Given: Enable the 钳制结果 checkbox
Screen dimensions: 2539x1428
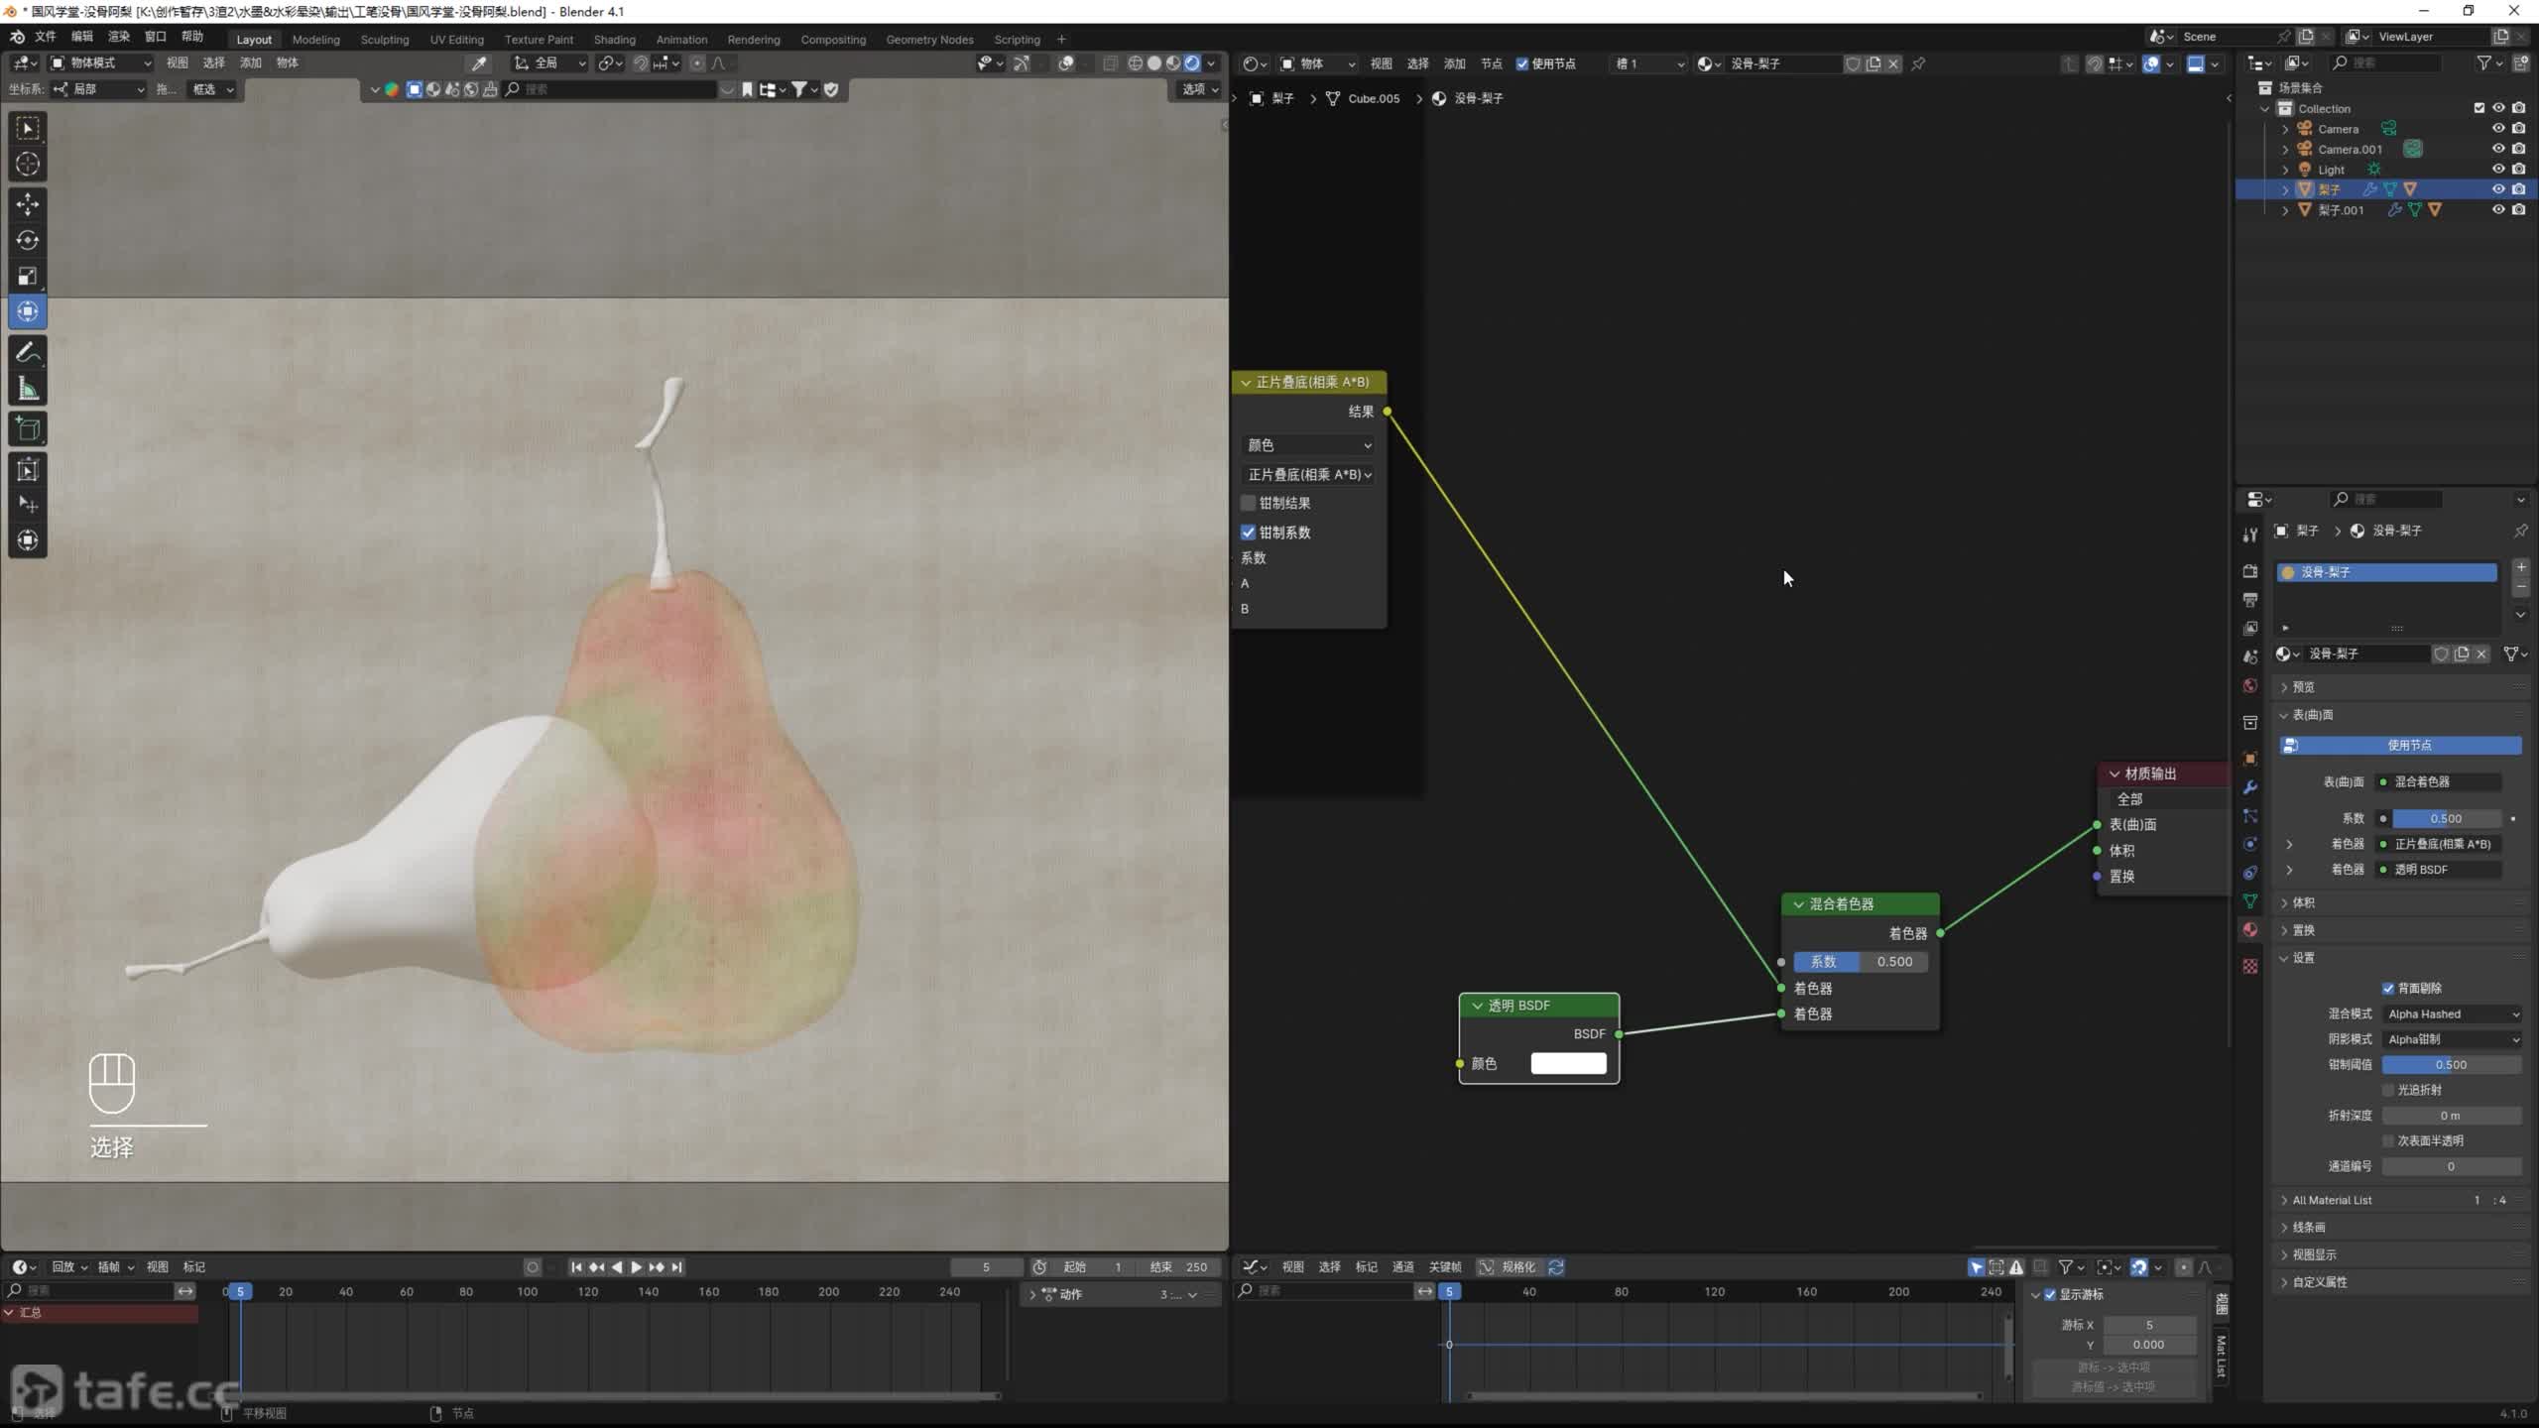Looking at the screenshot, I should coord(1249,504).
